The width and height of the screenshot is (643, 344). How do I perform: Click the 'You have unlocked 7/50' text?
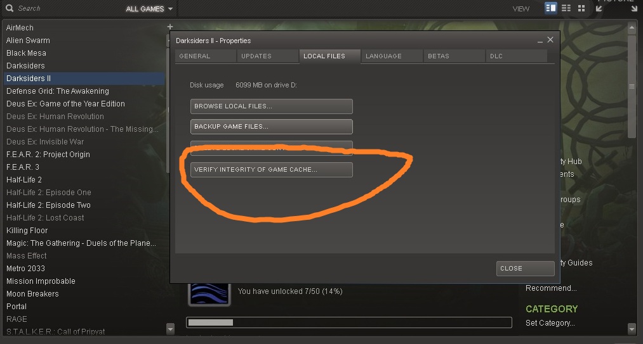click(x=290, y=291)
